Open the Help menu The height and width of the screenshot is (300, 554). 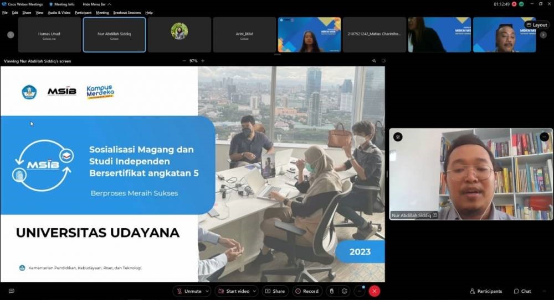148,13
